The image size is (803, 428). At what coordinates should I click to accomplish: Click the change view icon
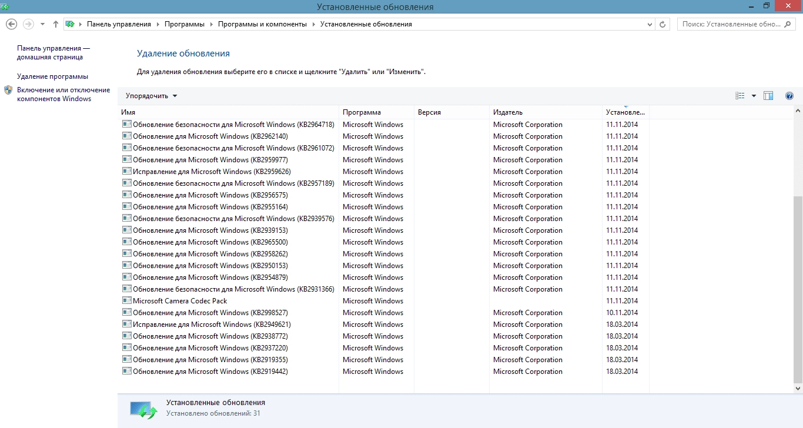[740, 96]
